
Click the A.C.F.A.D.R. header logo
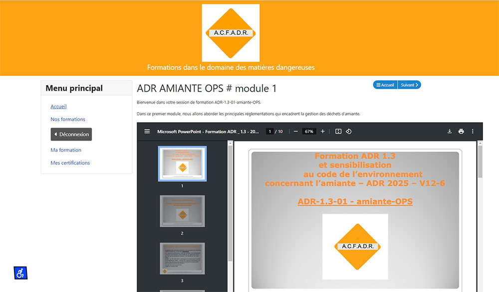click(231, 33)
